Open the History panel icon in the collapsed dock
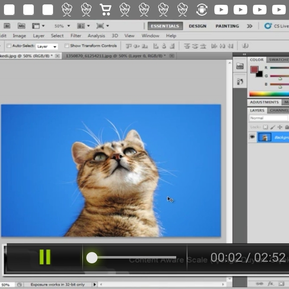This screenshot has height=289, width=289. coord(240,81)
